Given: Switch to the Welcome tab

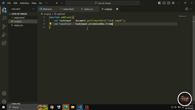Looking at the screenshot, I should coord(47,9).
